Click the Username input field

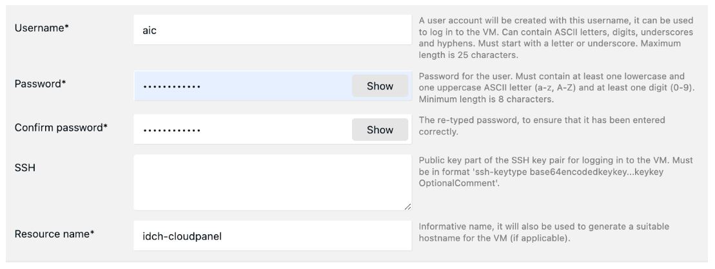(x=272, y=30)
